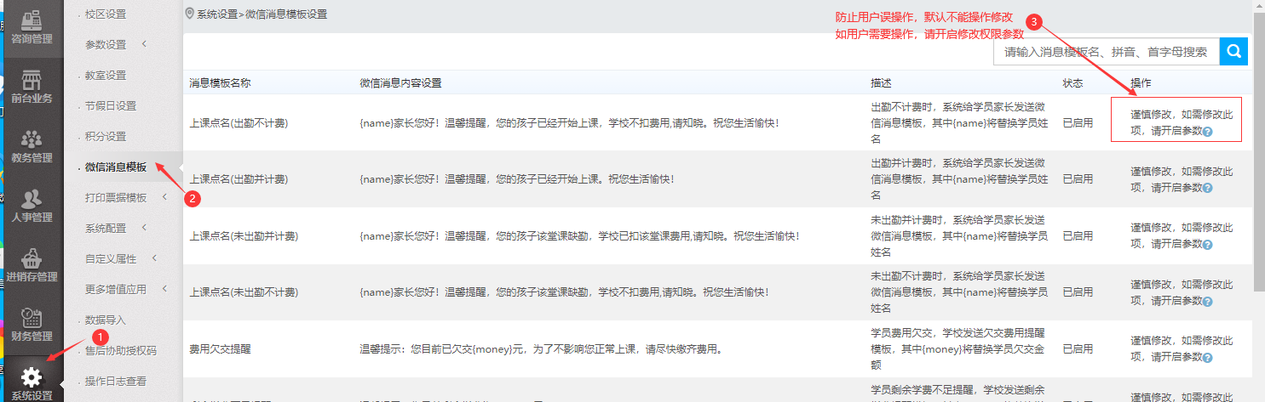The height and width of the screenshot is (402, 1265).
Task: Expand 打印票据模板 submenu
Action: click(x=164, y=197)
